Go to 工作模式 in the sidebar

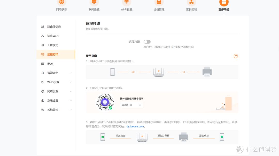(53, 45)
